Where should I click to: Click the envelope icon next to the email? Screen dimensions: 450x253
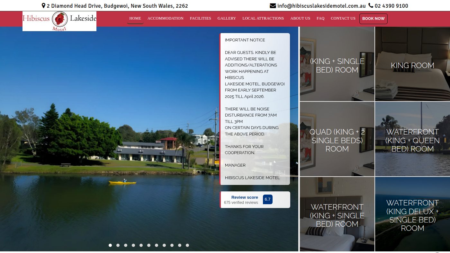click(273, 6)
